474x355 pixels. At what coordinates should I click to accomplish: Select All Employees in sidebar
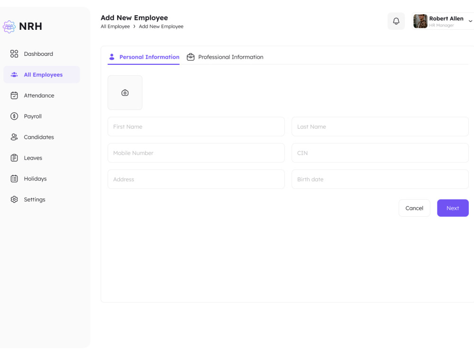pos(42,75)
